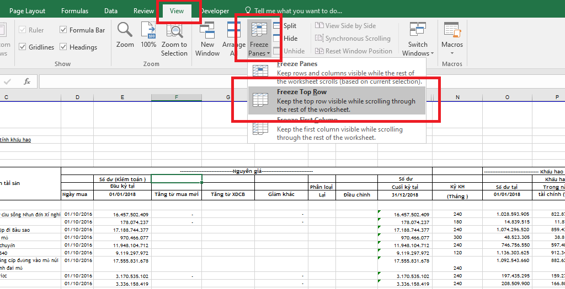The height and width of the screenshot is (289, 565).
Task: Click the Split window icon
Action: pyautogui.click(x=278, y=26)
